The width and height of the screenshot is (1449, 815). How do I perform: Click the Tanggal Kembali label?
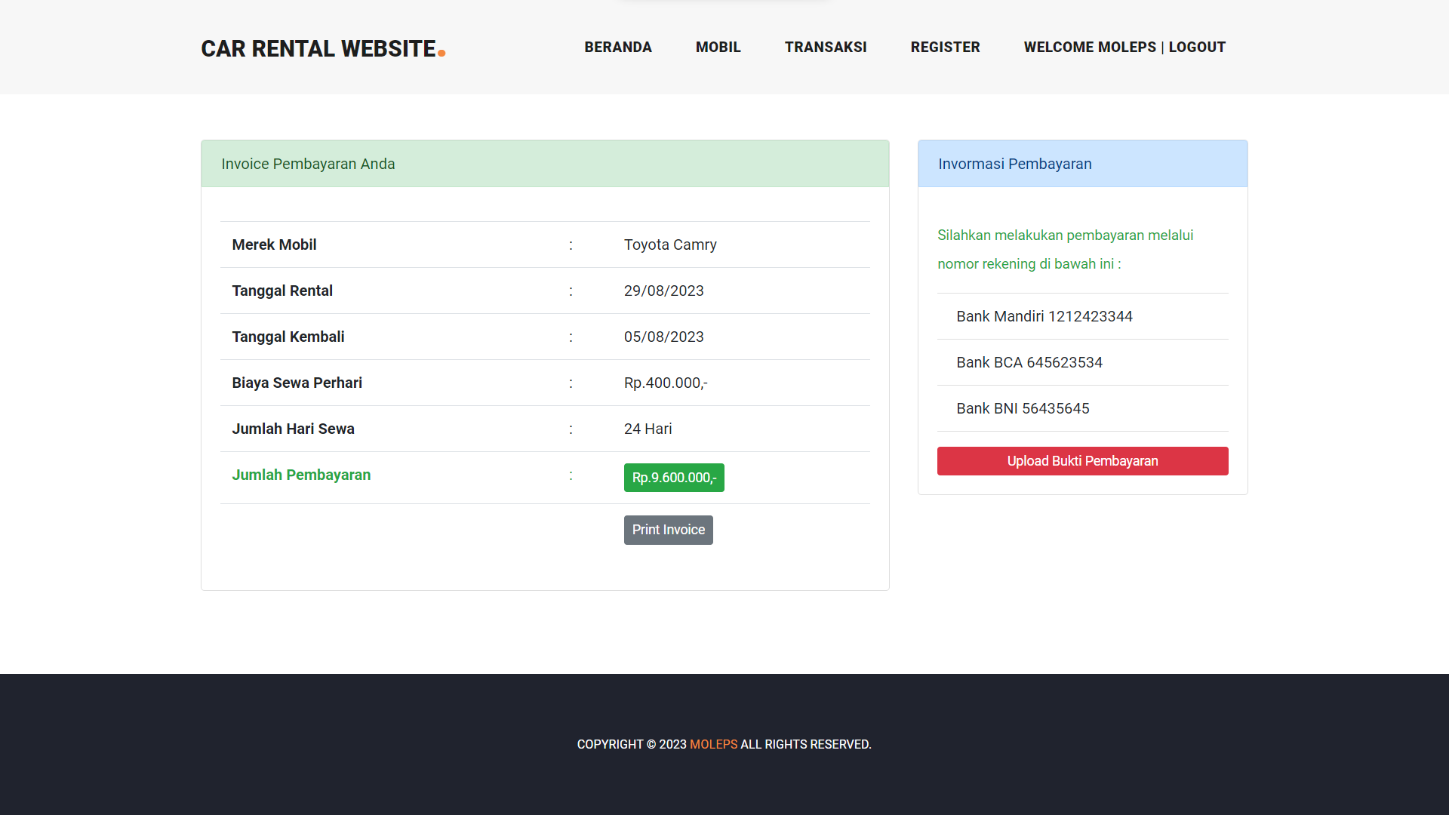click(288, 337)
